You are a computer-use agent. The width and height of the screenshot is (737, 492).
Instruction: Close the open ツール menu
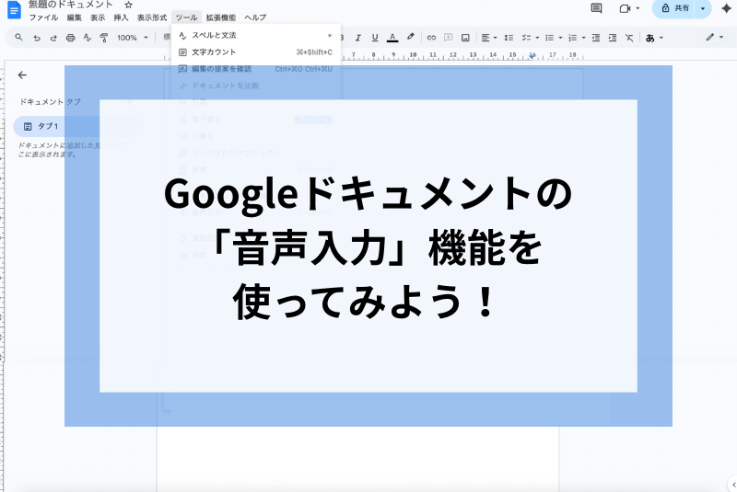[187, 17]
